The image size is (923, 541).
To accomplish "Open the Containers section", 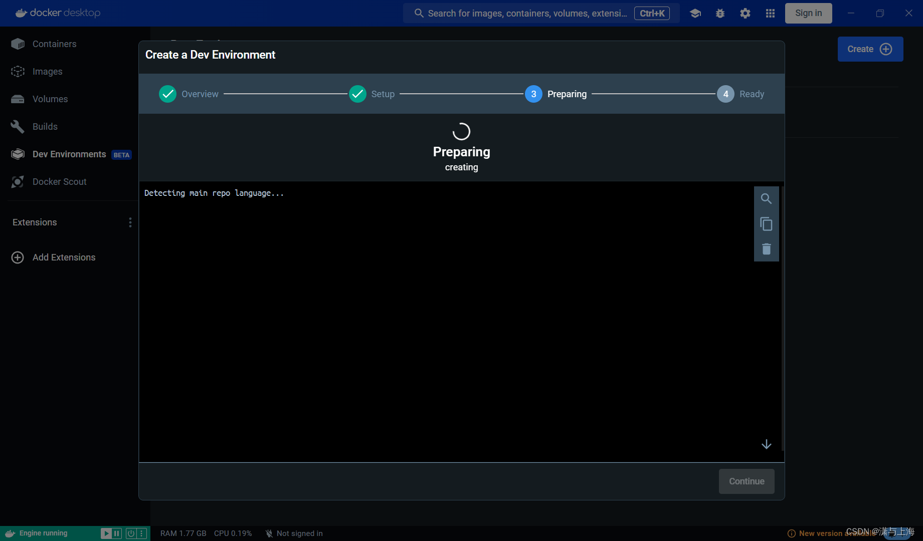I will pyautogui.click(x=54, y=44).
